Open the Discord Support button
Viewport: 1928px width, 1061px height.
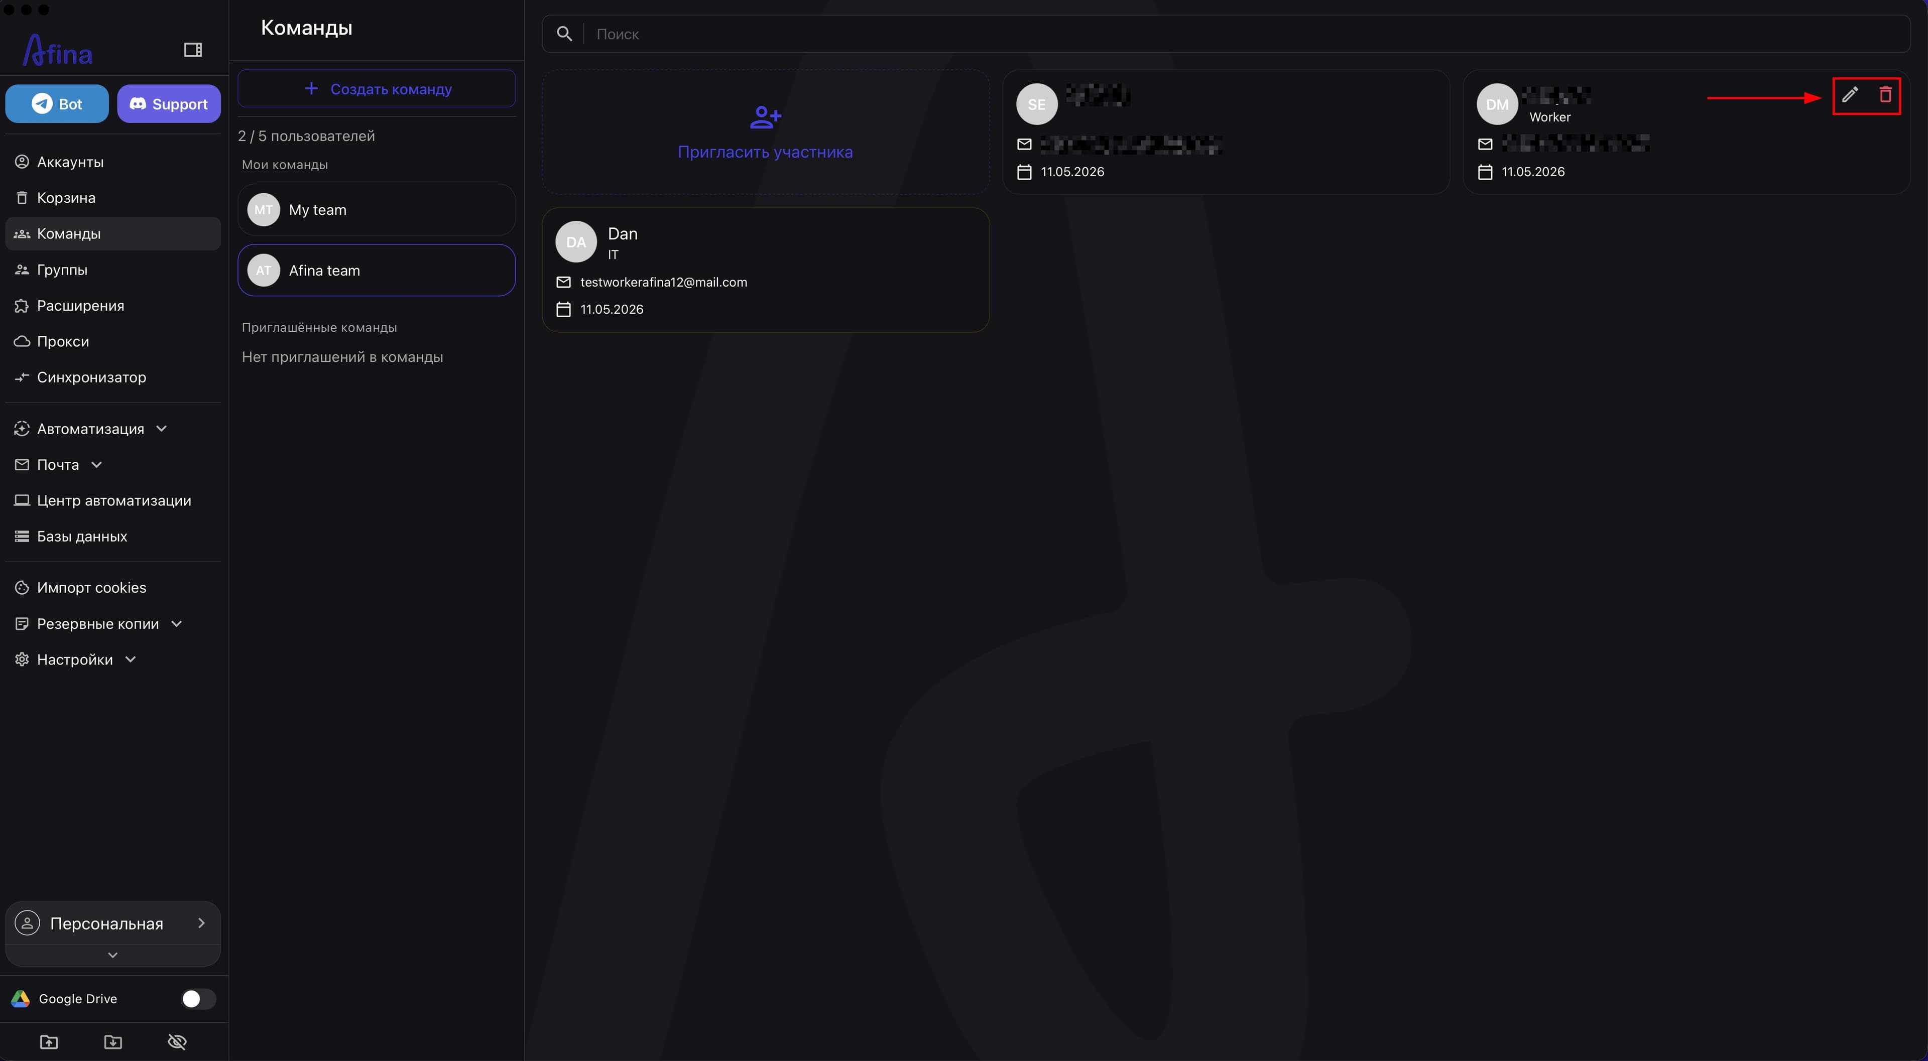tap(168, 104)
